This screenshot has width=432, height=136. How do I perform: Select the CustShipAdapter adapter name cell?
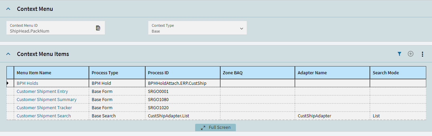point(332,116)
